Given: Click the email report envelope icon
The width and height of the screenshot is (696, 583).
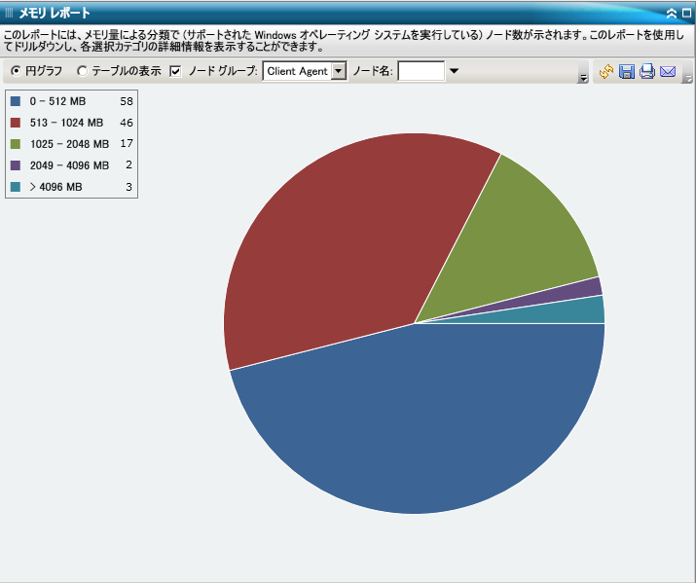Looking at the screenshot, I should (668, 72).
